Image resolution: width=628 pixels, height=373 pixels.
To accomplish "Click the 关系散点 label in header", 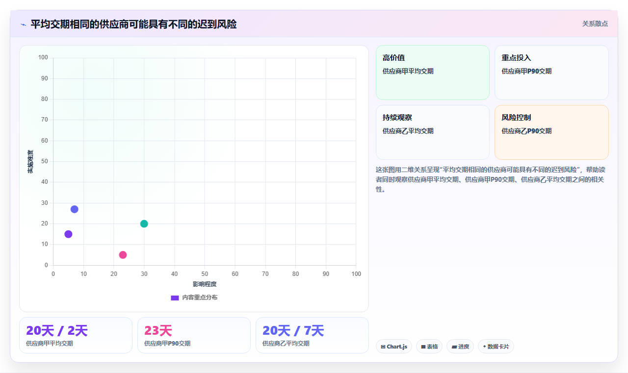I will (x=595, y=24).
